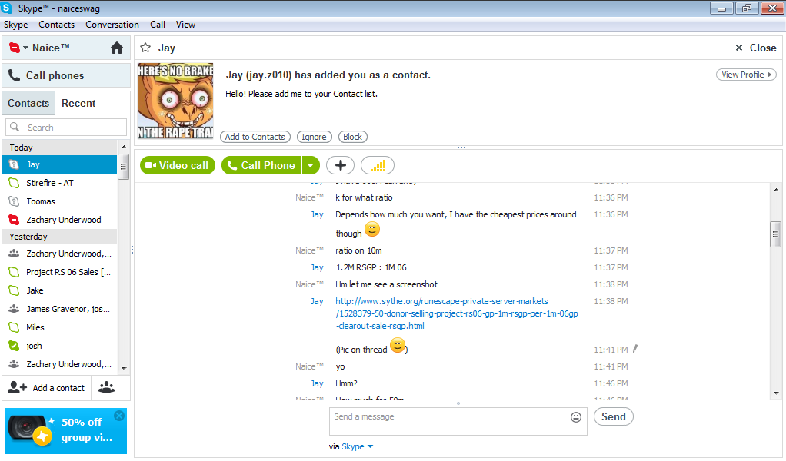Close the Jay conversation panel
The image size is (786, 461).
click(755, 48)
